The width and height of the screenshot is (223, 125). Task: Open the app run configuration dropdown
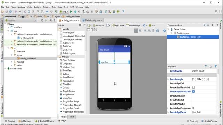[x=64, y=12]
